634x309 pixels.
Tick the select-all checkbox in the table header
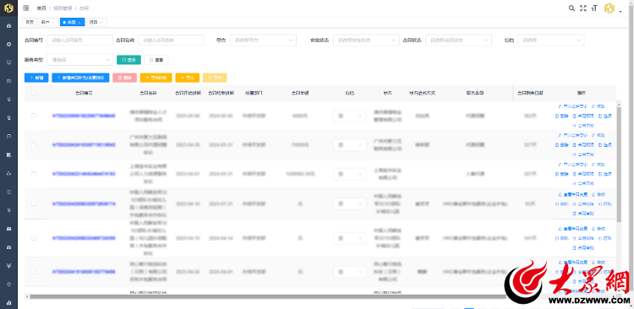tap(34, 93)
